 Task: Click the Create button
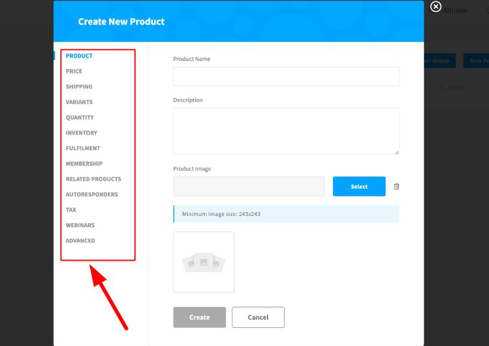(199, 318)
